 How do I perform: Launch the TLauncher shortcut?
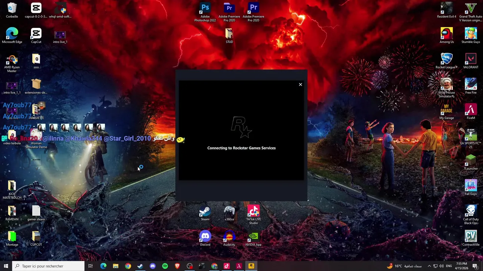click(x=471, y=163)
